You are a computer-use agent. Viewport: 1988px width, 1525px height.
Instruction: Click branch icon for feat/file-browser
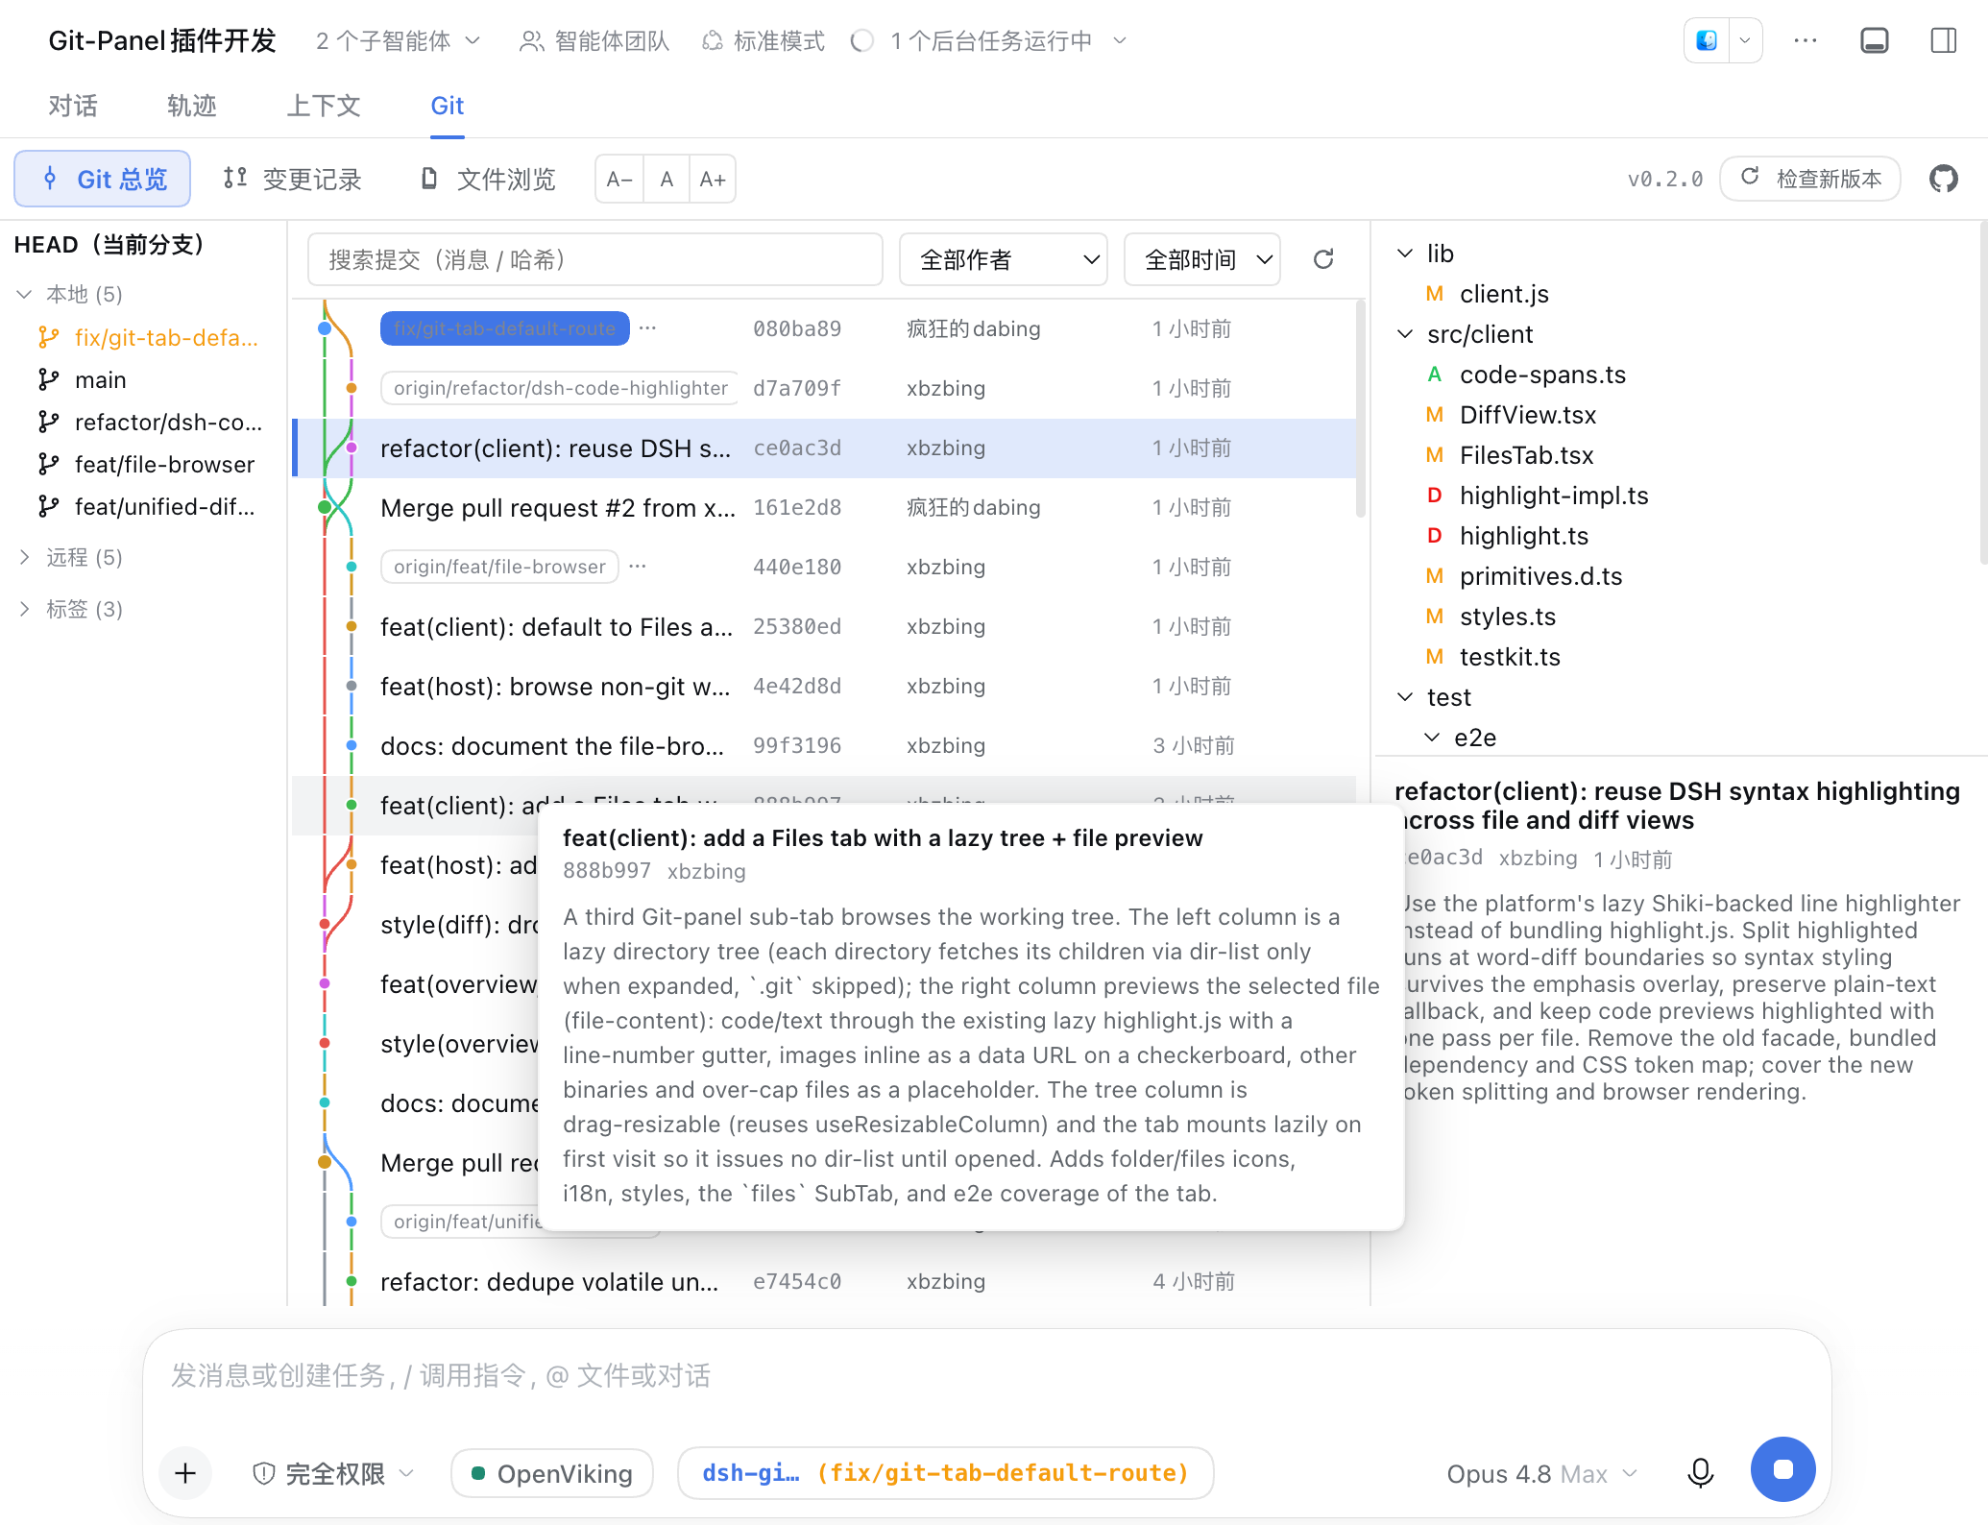coord(48,464)
